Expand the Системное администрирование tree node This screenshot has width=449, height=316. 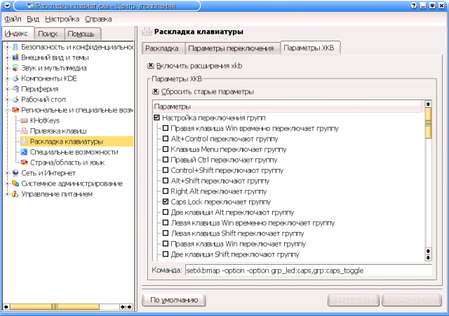point(7,184)
